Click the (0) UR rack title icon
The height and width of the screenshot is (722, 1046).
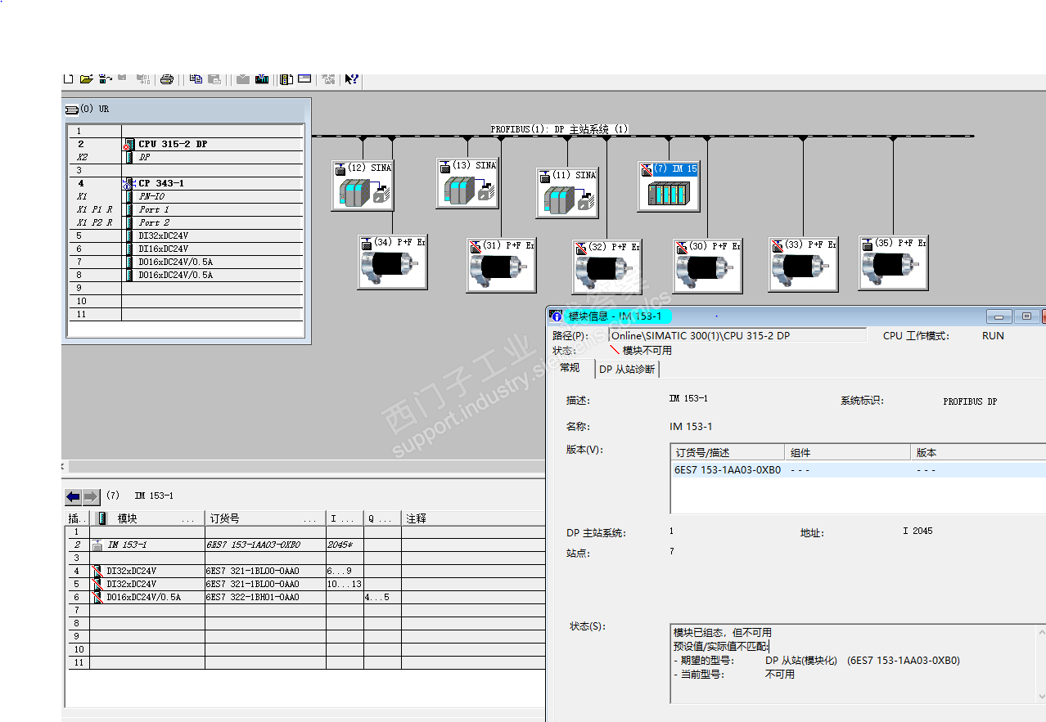click(71, 109)
